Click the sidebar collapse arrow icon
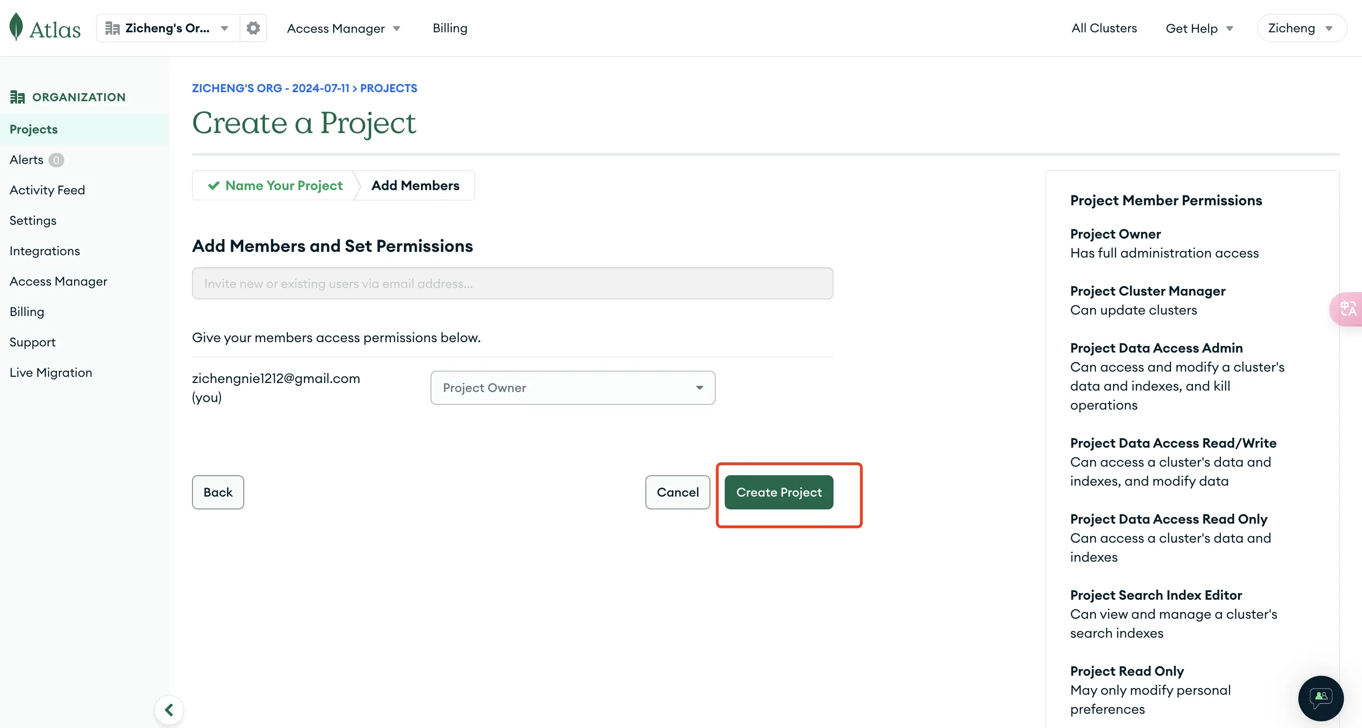1362x728 pixels. (168, 709)
